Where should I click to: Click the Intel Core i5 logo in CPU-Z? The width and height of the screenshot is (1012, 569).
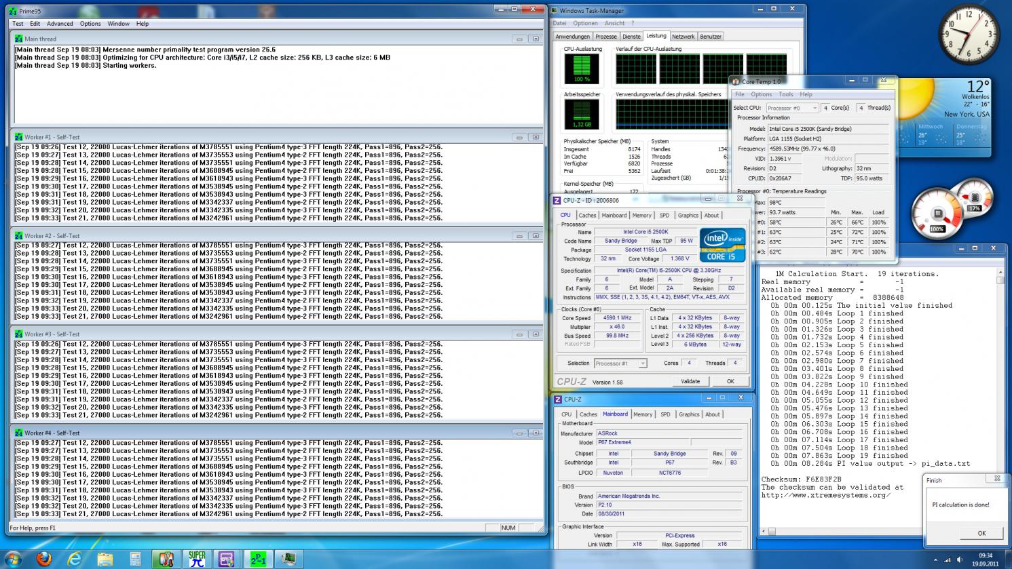[722, 245]
